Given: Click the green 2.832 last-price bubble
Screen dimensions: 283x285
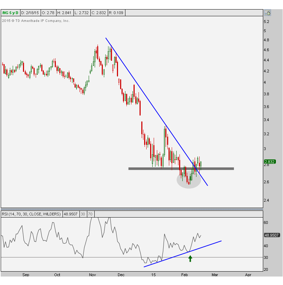Looking at the screenshot, I should [270, 162].
